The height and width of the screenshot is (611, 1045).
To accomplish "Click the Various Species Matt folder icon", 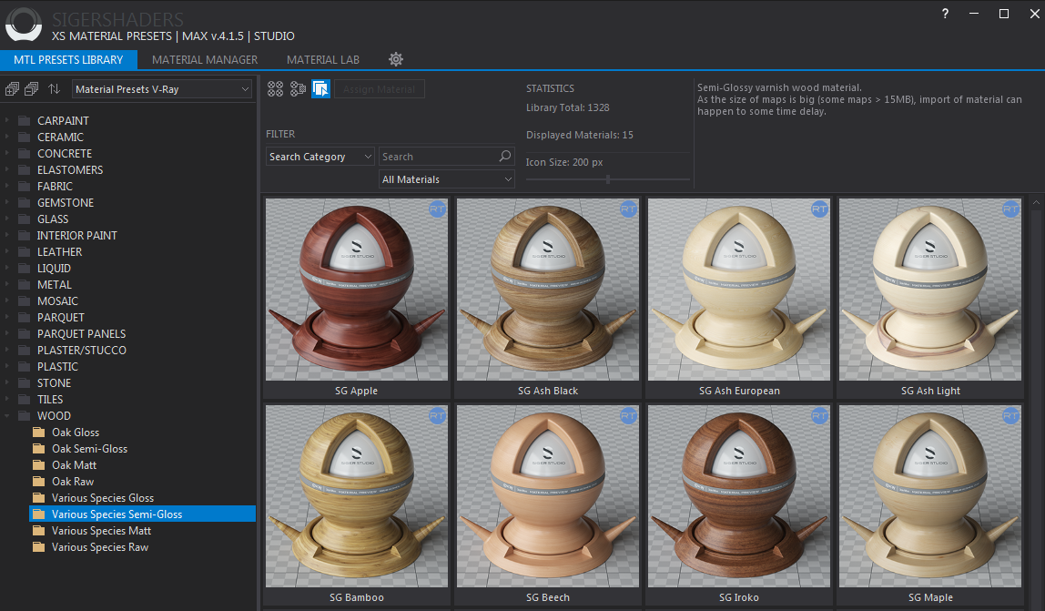I will coord(39,530).
